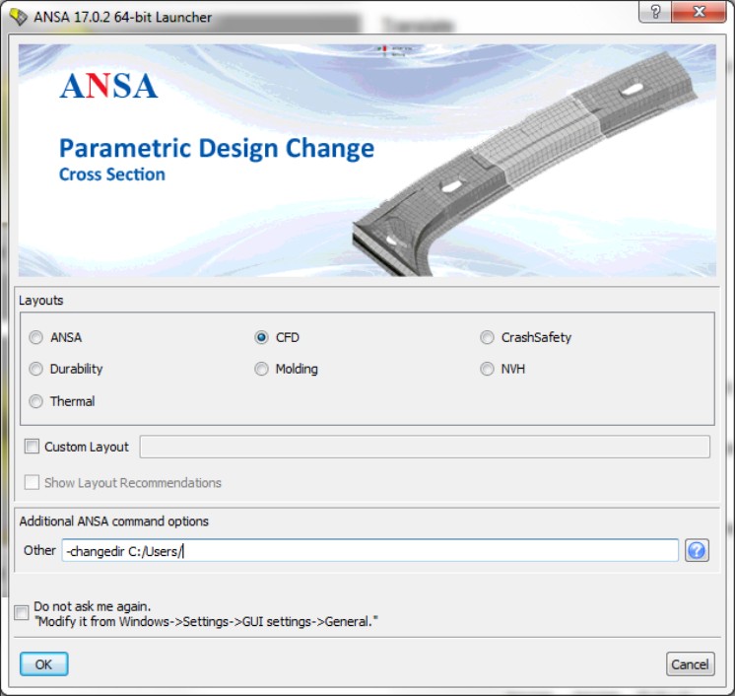735x696 pixels.
Task: Click the ANSA logo in the banner
Action: [108, 86]
